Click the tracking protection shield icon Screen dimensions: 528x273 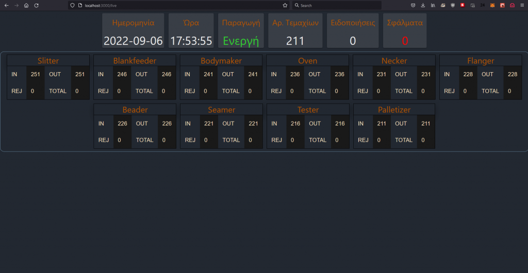72,5
